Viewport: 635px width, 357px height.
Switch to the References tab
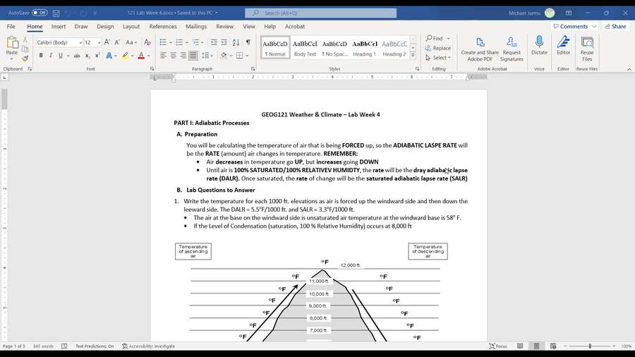point(163,26)
